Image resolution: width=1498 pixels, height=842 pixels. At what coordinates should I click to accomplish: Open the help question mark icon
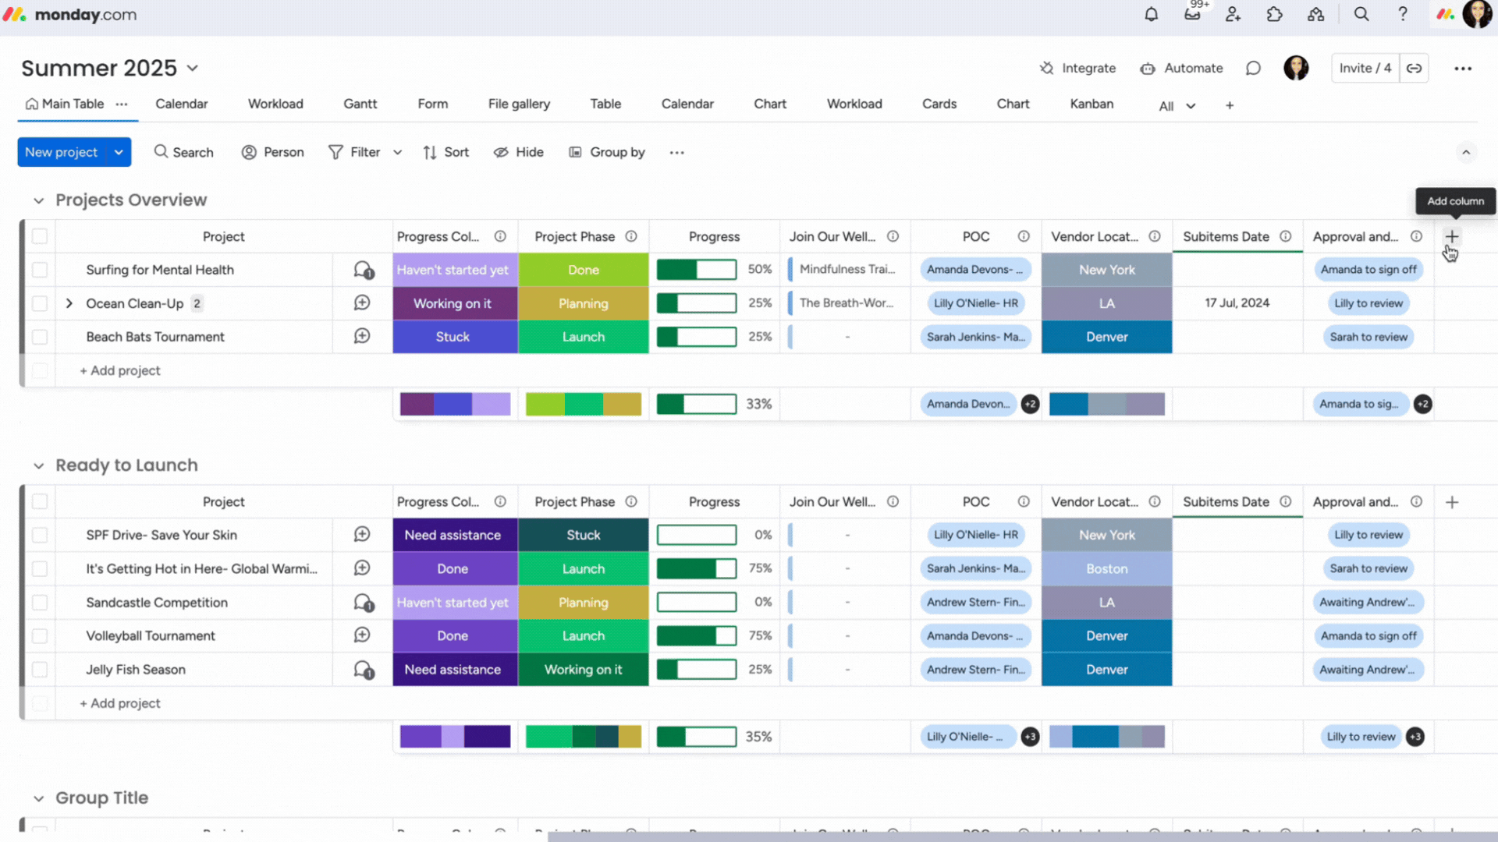click(x=1403, y=14)
